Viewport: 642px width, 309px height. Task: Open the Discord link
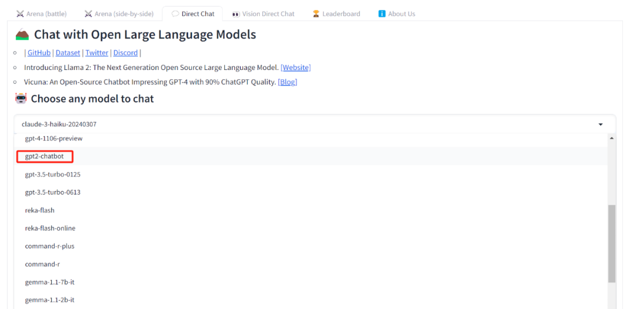125,53
